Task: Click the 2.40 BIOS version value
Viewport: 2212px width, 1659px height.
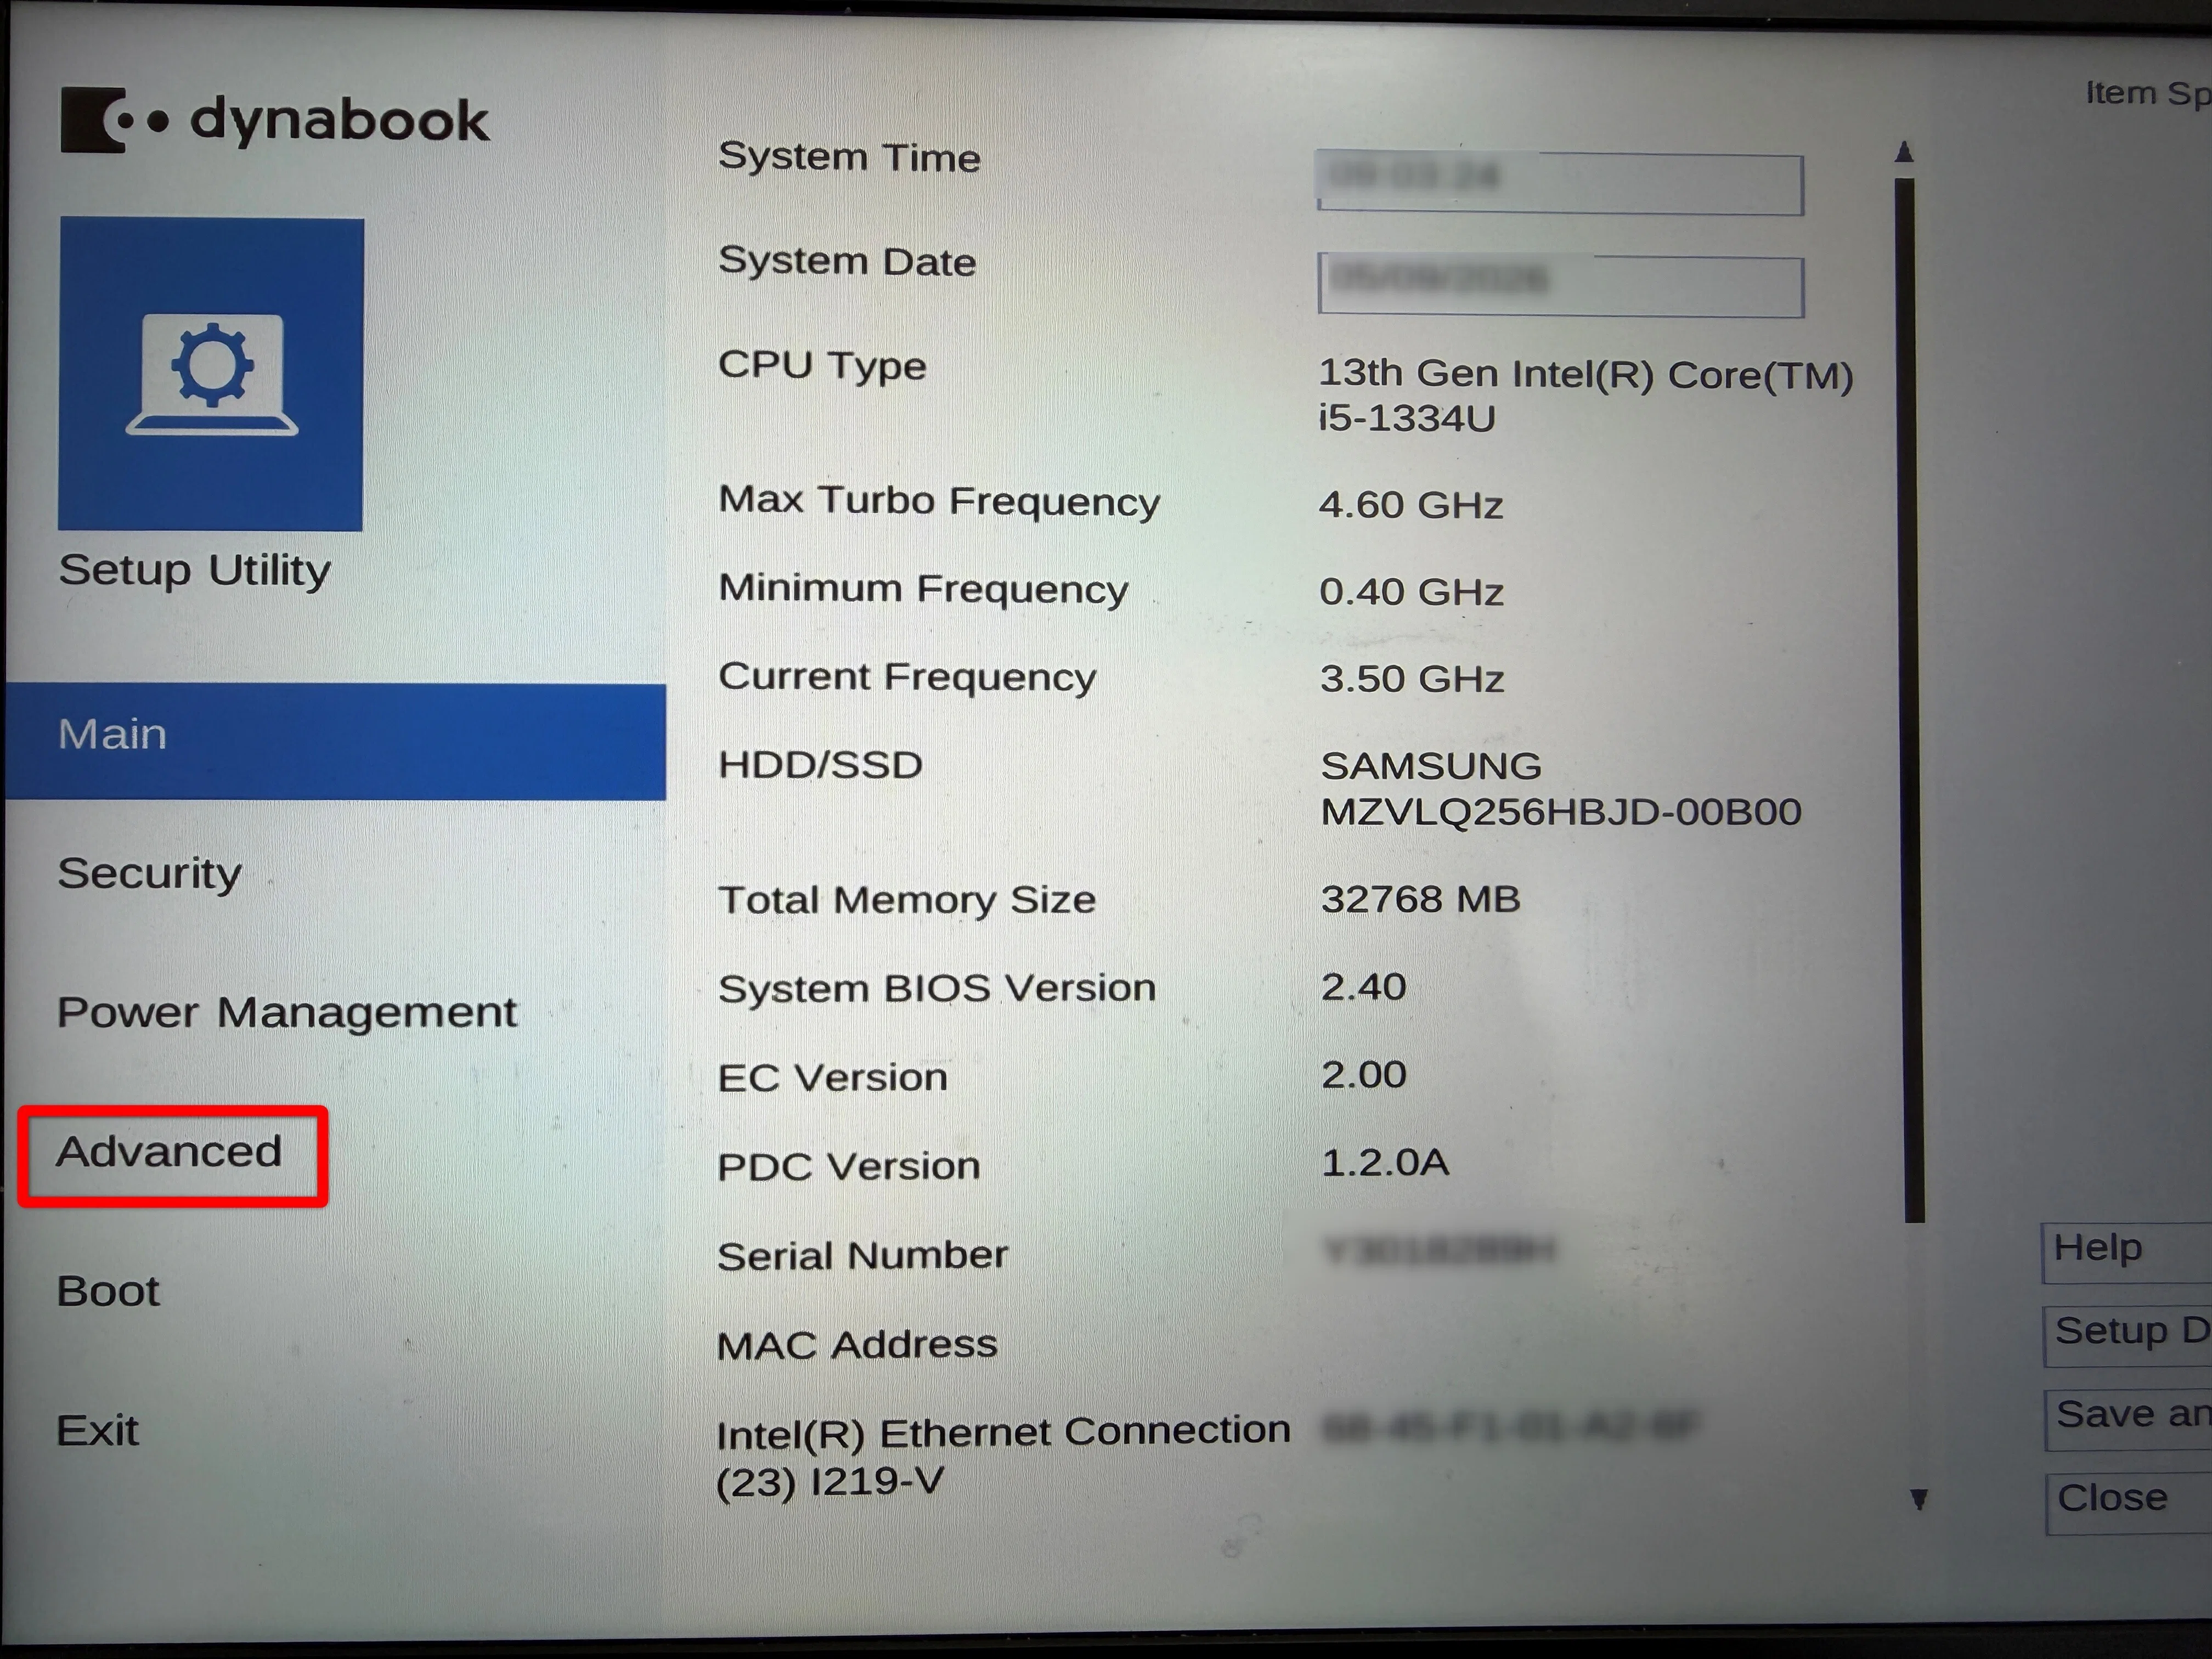Action: click(1363, 987)
